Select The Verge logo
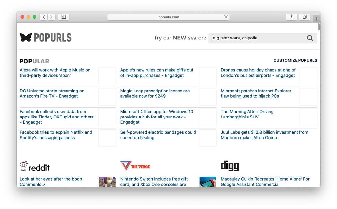The image size is (337, 209). click(135, 166)
